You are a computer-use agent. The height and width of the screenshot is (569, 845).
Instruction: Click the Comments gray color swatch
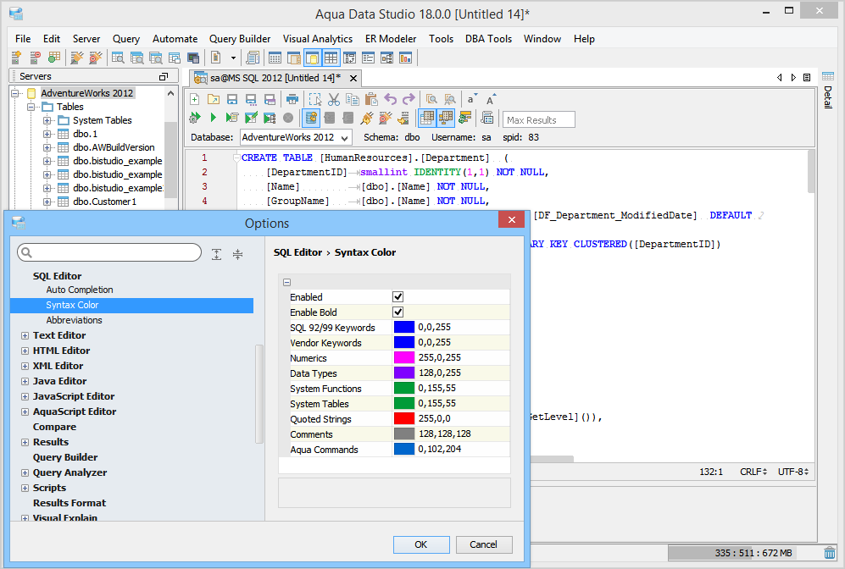click(x=404, y=434)
